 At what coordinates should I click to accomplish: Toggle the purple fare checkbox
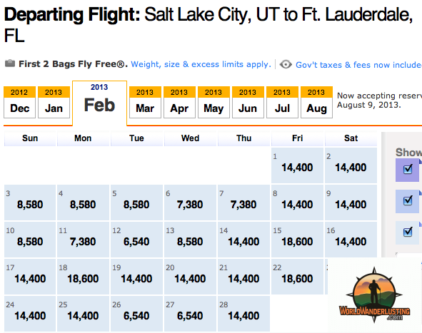pos(408,169)
